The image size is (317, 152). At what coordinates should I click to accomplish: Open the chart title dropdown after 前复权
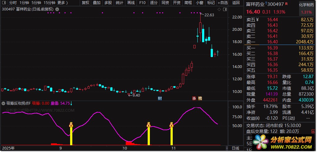[57, 9]
